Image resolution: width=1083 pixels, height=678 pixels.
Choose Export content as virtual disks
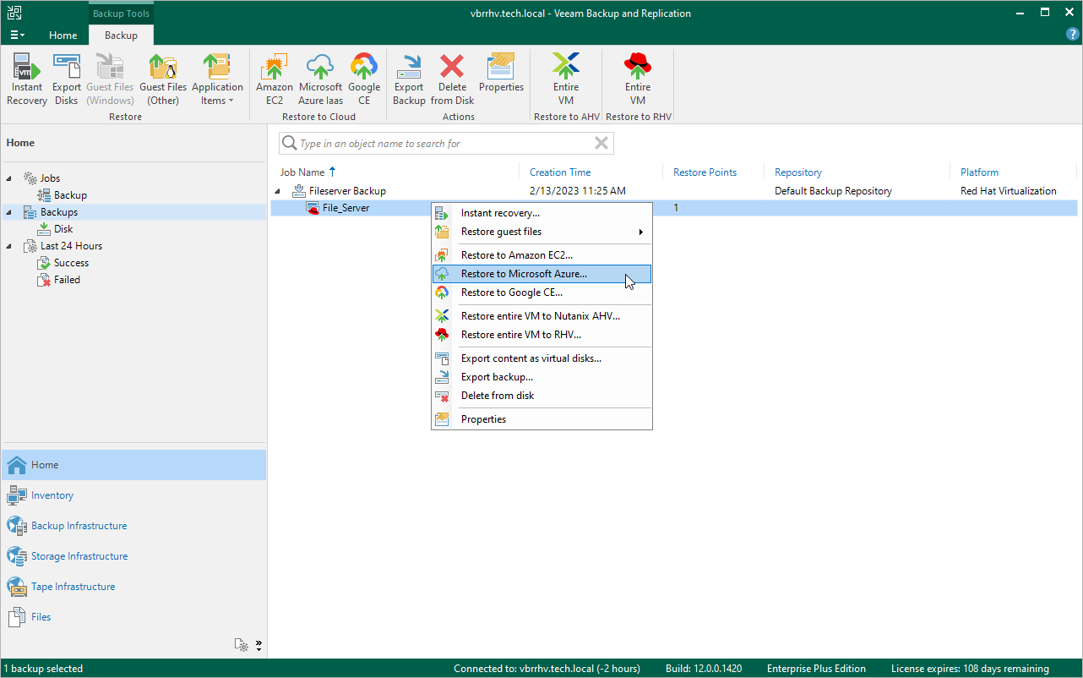[x=541, y=358]
